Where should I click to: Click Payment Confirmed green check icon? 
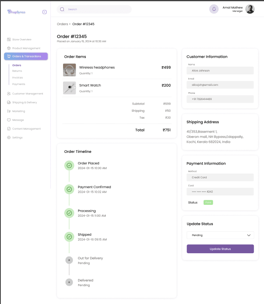[x=69, y=189]
